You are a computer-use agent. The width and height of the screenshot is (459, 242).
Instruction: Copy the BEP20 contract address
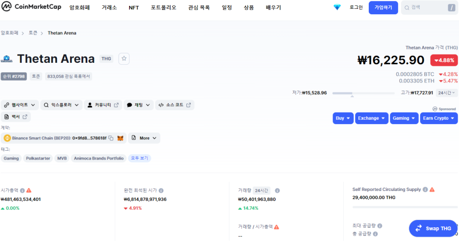pyautogui.click(x=111, y=138)
